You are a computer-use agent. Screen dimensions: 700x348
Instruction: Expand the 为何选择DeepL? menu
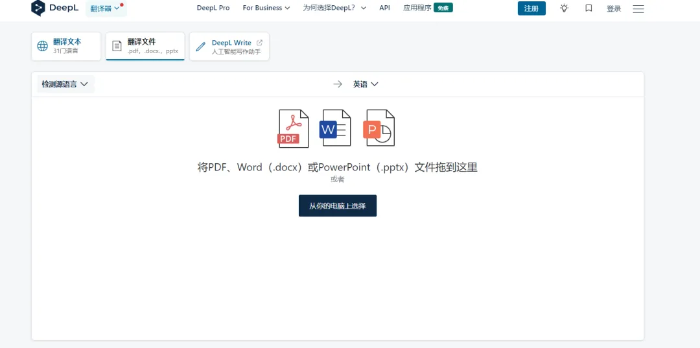(334, 8)
